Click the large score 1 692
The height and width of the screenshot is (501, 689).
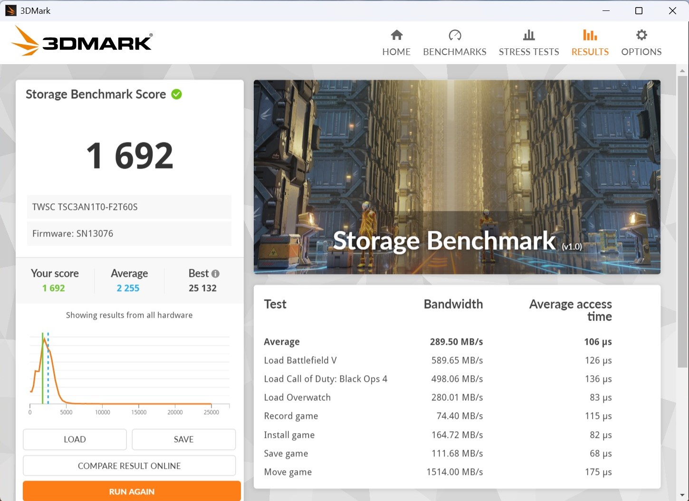click(x=130, y=156)
